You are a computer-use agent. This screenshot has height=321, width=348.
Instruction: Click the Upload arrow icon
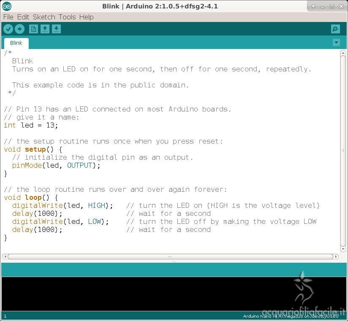19,29
